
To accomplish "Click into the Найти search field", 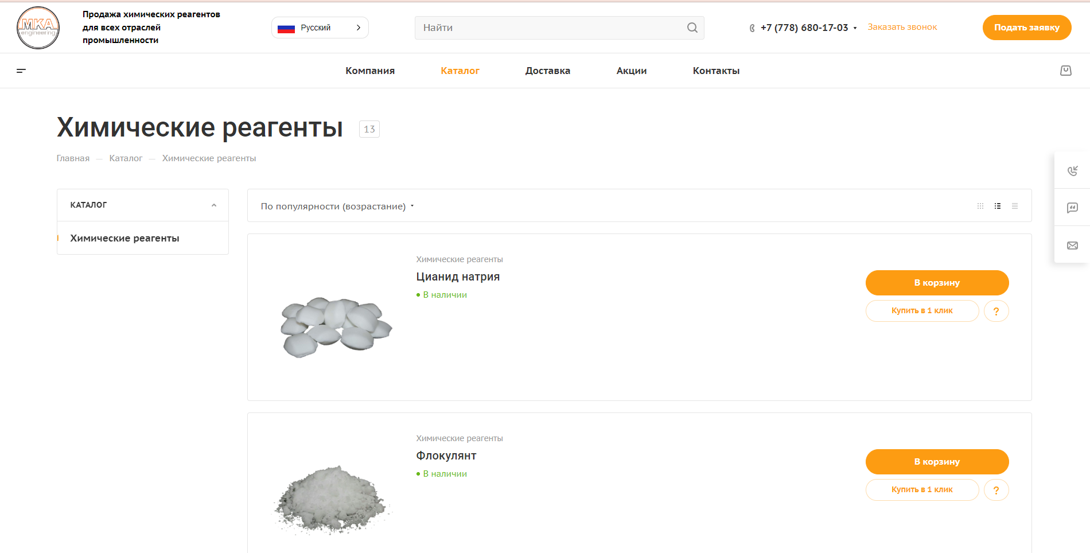I will click(551, 28).
